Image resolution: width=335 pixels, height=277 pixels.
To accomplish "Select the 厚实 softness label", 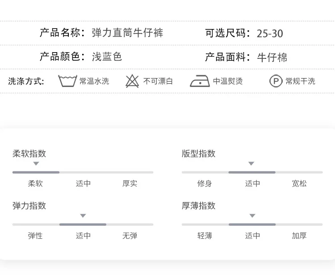I will (x=130, y=183).
